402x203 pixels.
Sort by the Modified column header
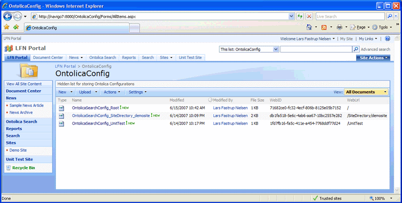pyautogui.click(x=177, y=100)
